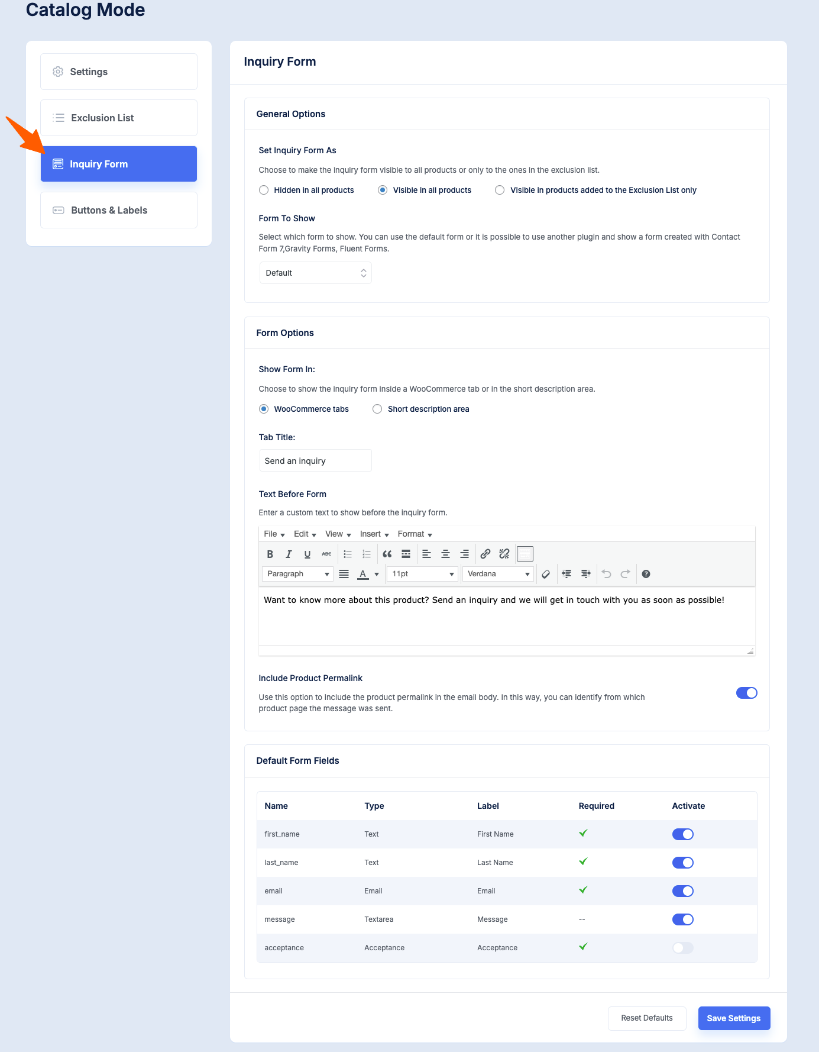Open the Paragraph format dropdown
The width and height of the screenshot is (819, 1052).
pos(297,574)
